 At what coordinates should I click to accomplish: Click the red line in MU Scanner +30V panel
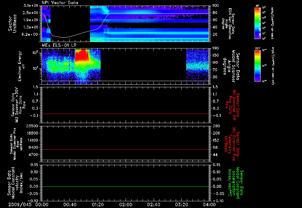125,114
